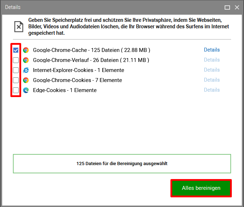244x207 pixels.
Task: Click text Internet-Explorer-Cookies - 1 Elemente
Action: tap(79, 70)
